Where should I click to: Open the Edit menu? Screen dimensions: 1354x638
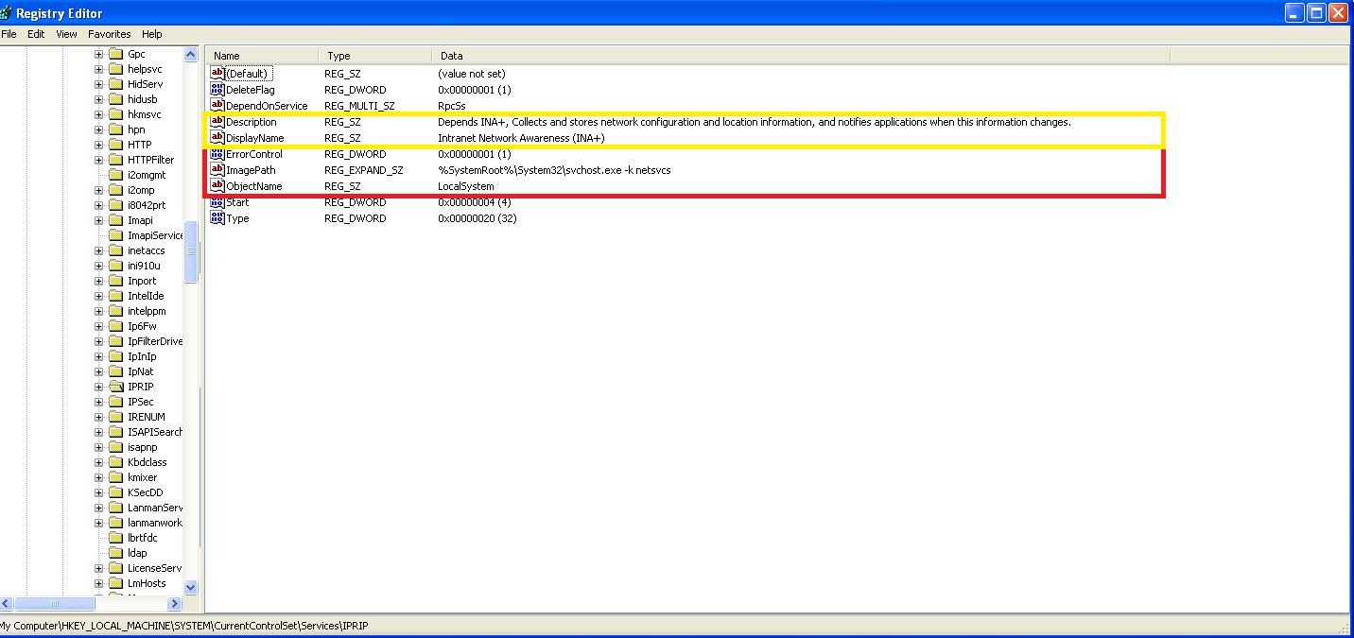pos(36,34)
